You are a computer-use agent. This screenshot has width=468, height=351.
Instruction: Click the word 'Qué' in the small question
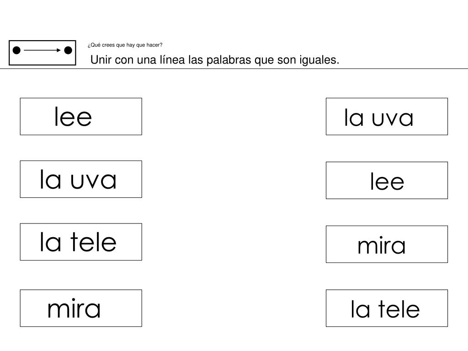coord(95,45)
